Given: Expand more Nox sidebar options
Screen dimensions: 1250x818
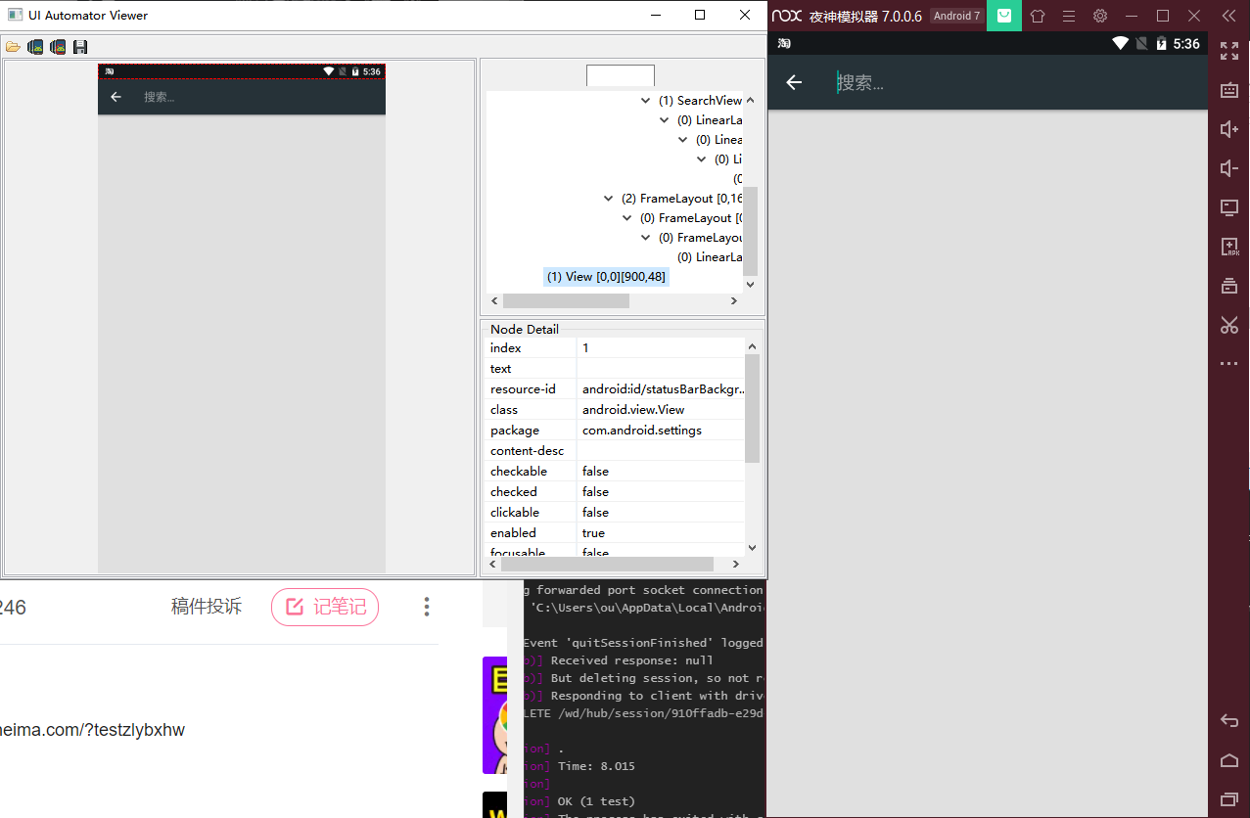Looking at the screenshot, I should (1229, 363).
